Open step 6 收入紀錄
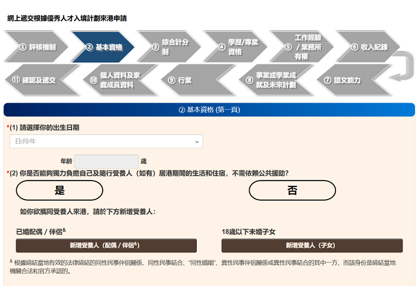This screenshot has height=286, width=420. [x=369, y=47]
